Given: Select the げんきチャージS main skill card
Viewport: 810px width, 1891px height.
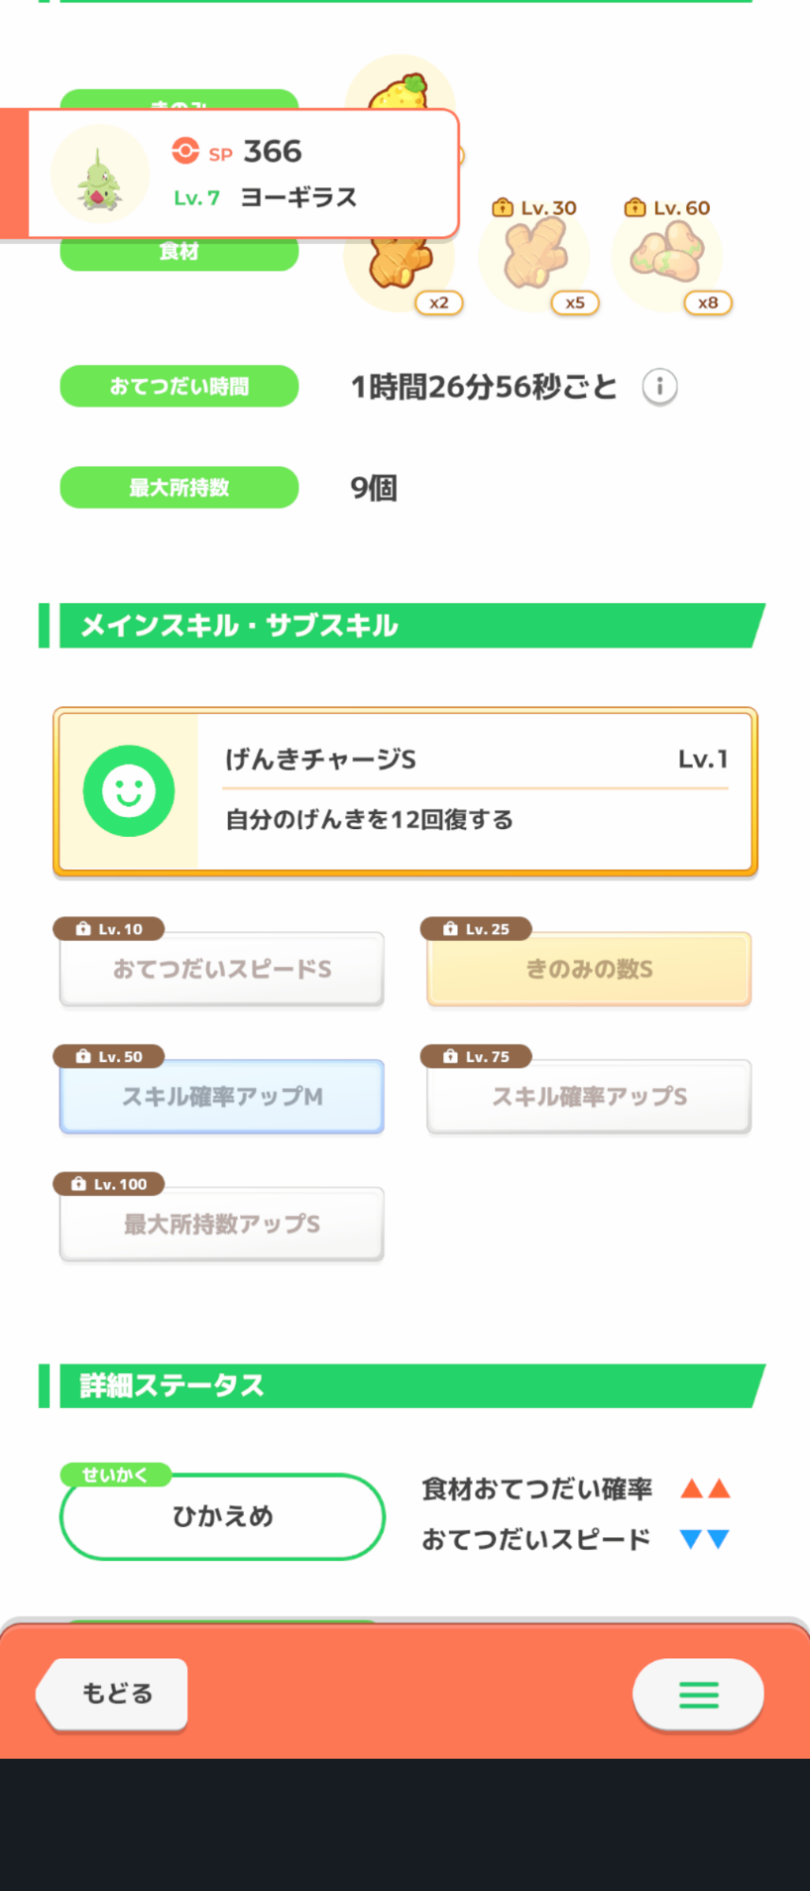Looking at the screenshot, I should click(405, 790).
